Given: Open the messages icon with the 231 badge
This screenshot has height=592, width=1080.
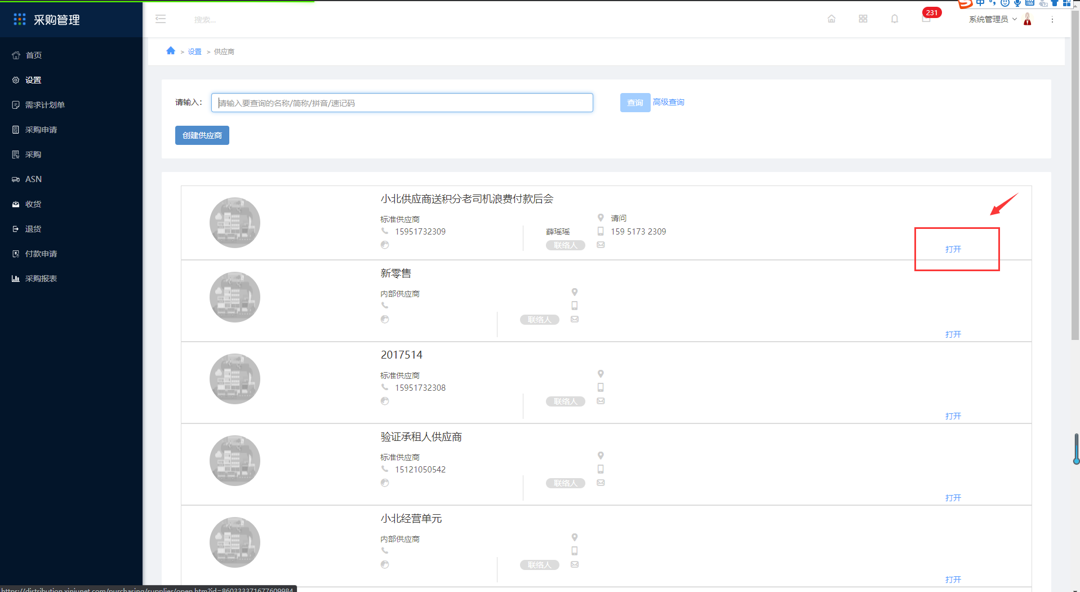Looking at the screenshot, I should pyautogui.click(x=927, y=19).
